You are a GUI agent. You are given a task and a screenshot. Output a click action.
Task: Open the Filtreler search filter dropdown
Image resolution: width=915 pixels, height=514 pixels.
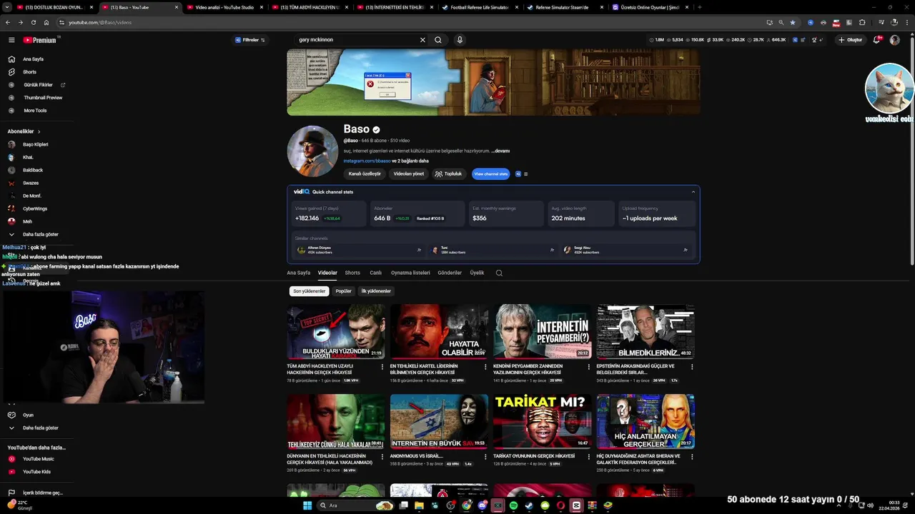click(250, 40)
